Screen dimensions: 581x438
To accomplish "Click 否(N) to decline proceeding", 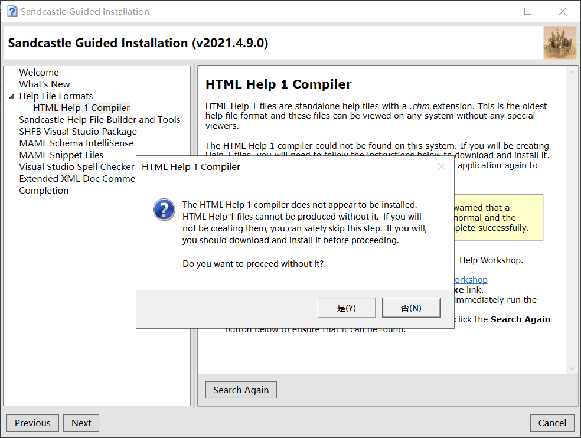I will pos(411,308).
